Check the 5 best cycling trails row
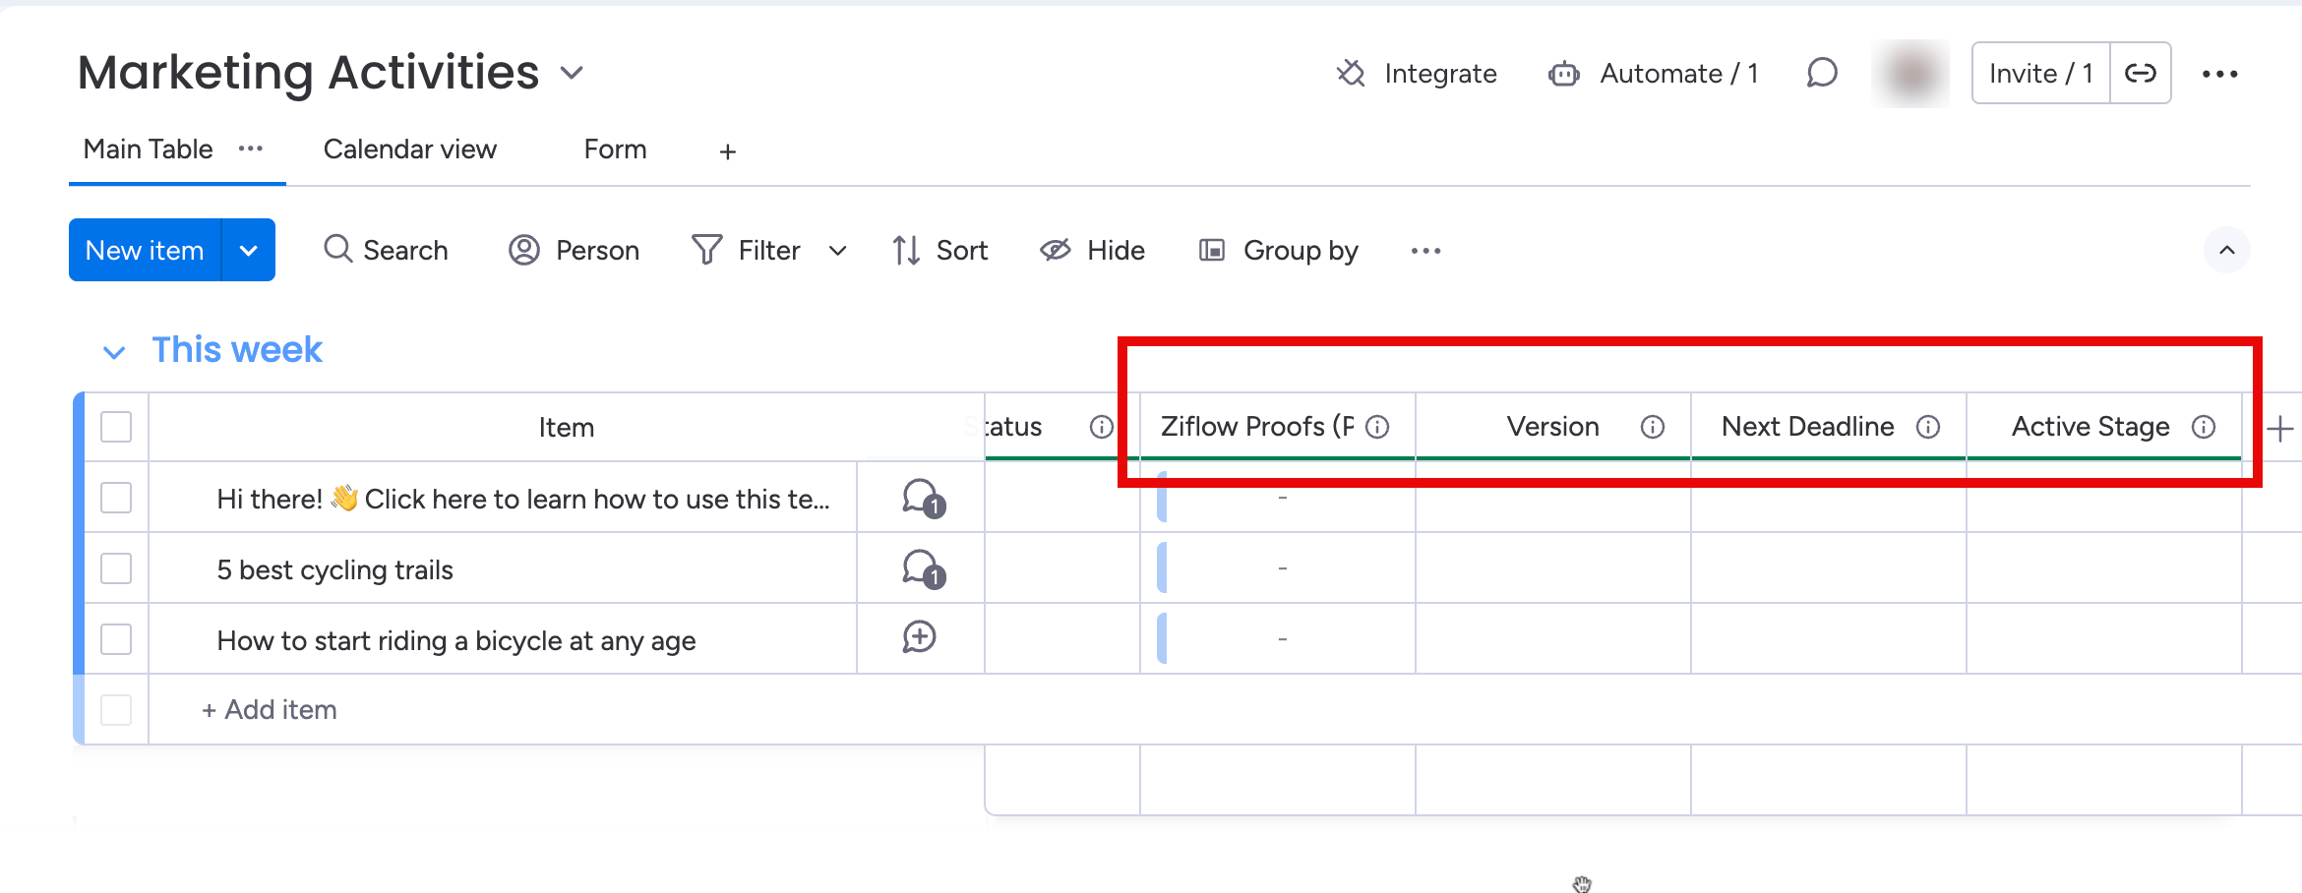Screen dimensions: 2302x893 [x=116, y=568]
